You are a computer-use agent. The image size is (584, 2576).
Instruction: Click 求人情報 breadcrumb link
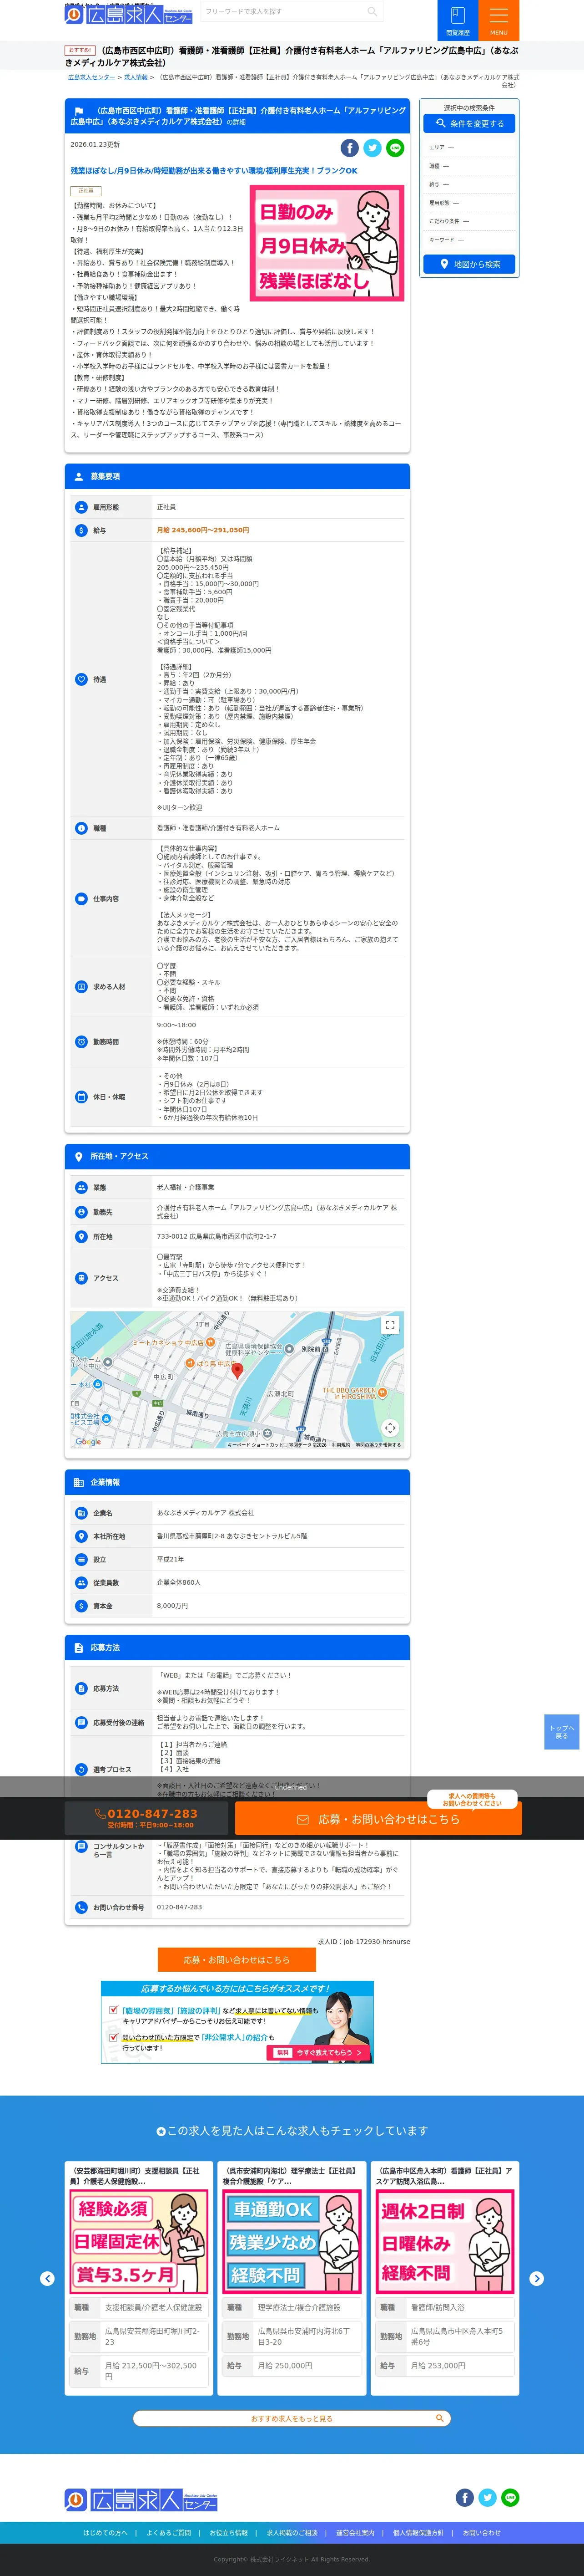click(x=136, y=77)
